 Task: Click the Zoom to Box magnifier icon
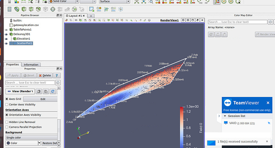click(151, 2)
